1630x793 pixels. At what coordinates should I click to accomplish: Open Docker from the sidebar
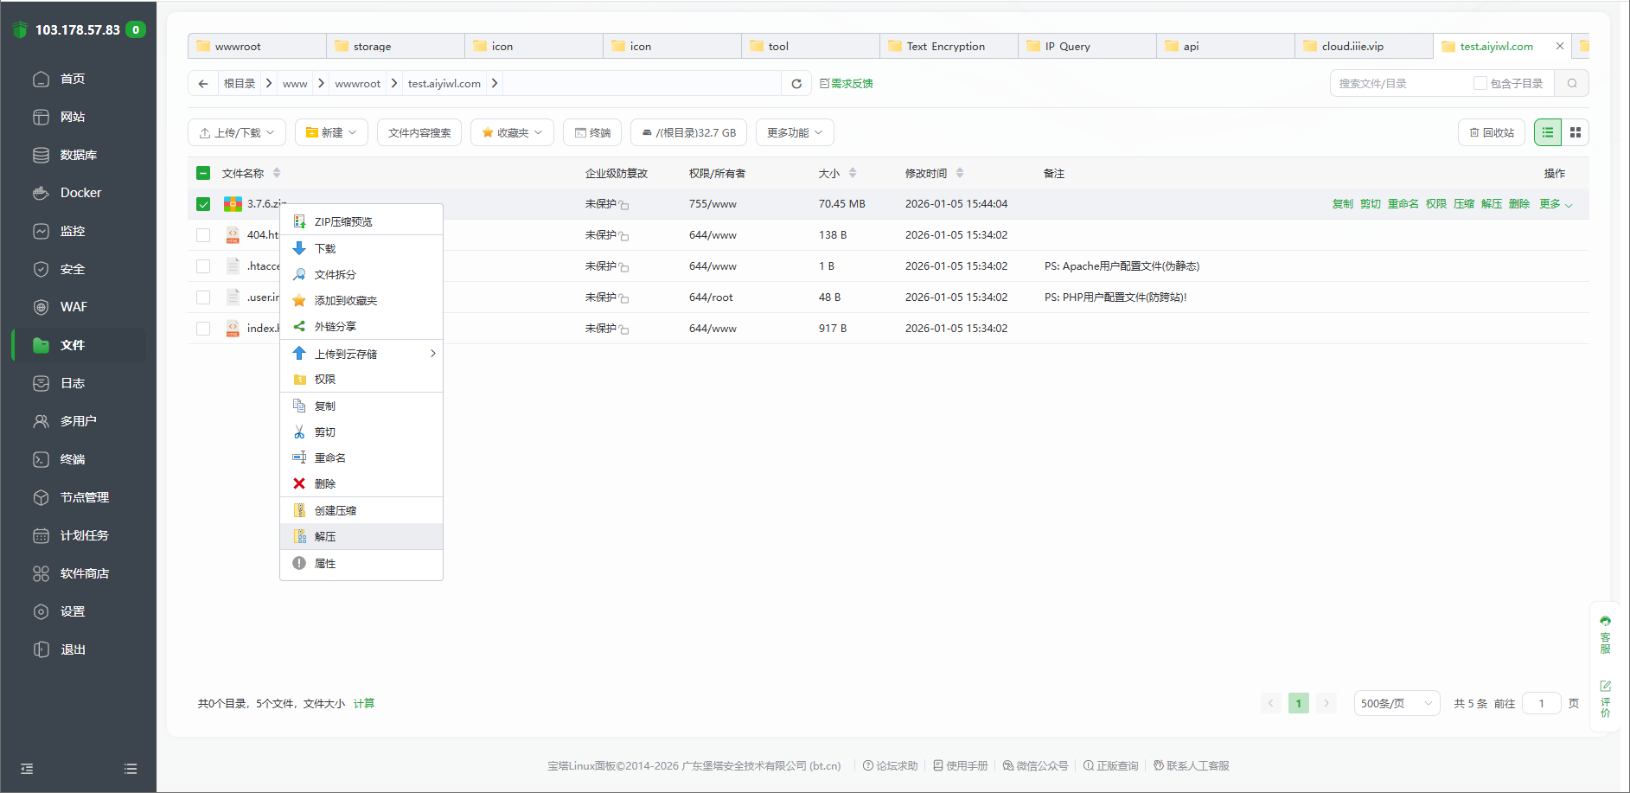pos(80,193)
